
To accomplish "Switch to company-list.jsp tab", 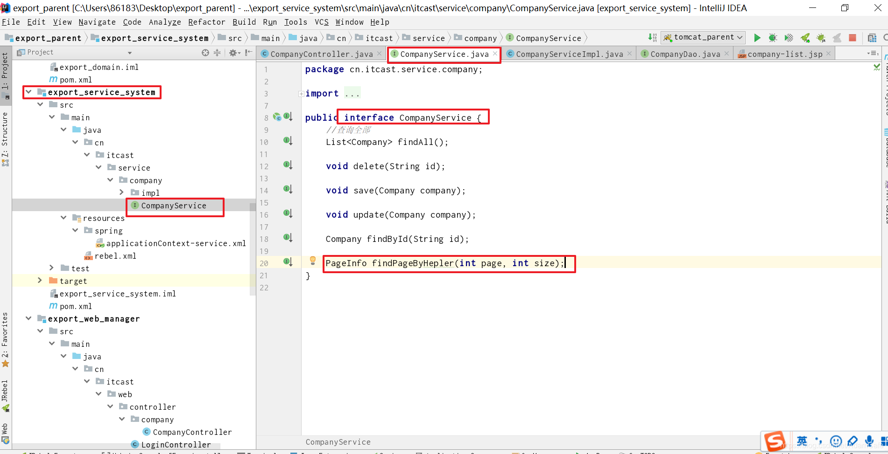I will click(x=785, y=54).
